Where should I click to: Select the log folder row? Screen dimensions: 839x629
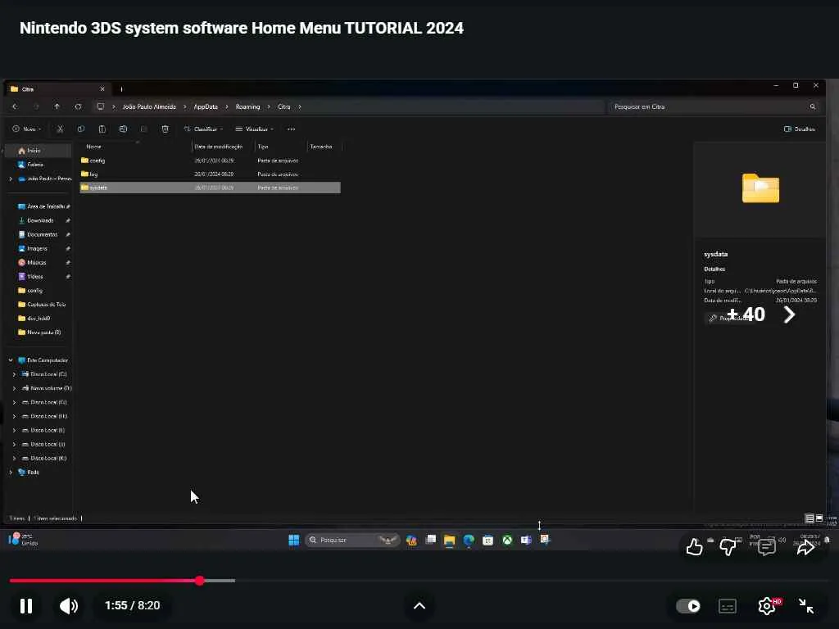click(x=210, y=174)
